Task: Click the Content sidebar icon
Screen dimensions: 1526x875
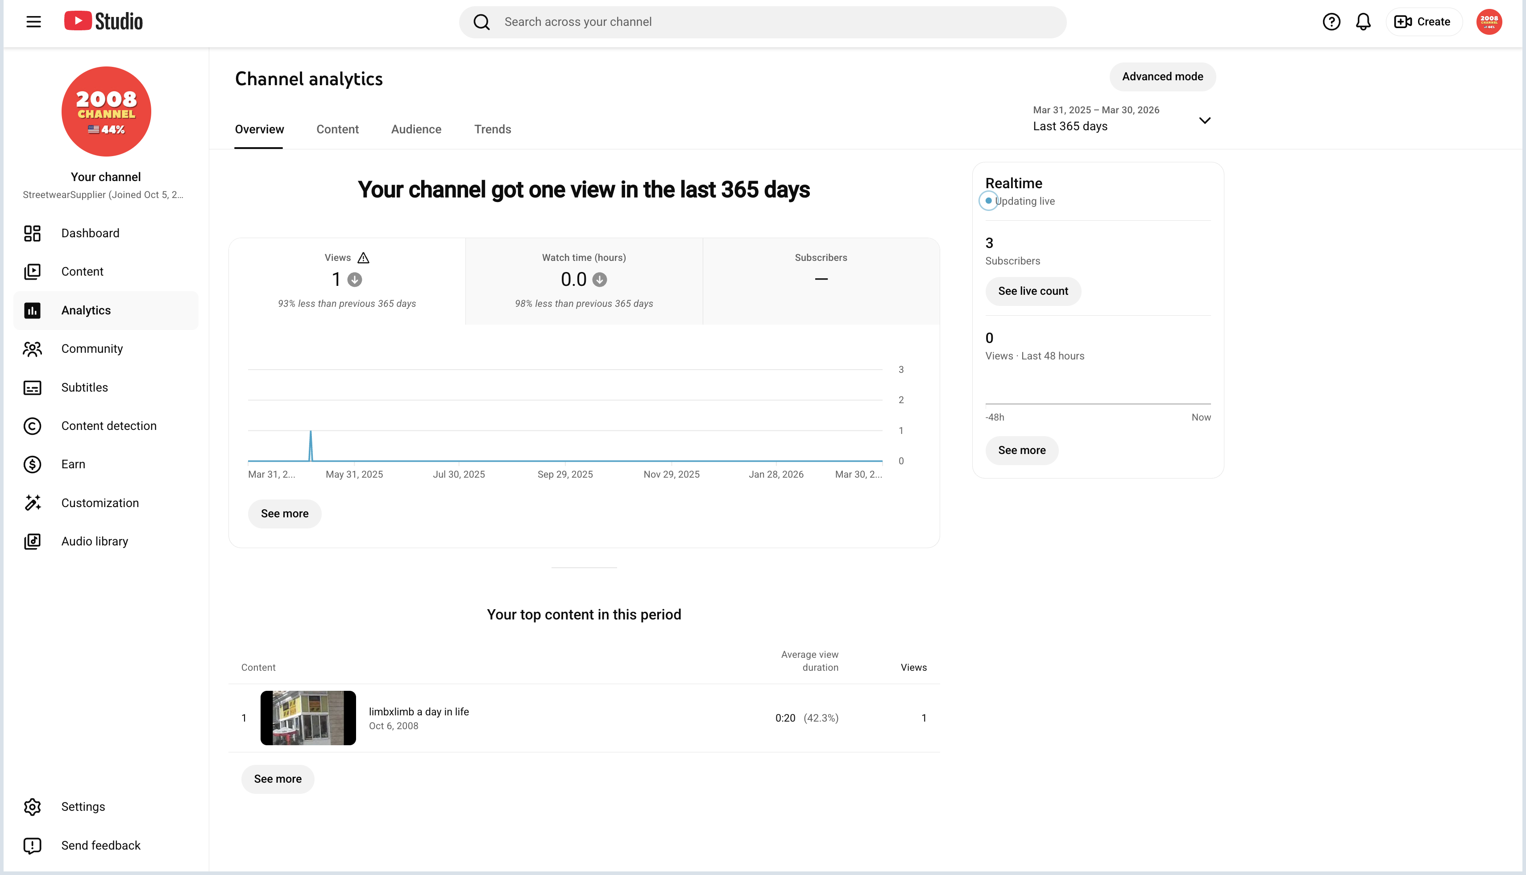Action: 33,272
